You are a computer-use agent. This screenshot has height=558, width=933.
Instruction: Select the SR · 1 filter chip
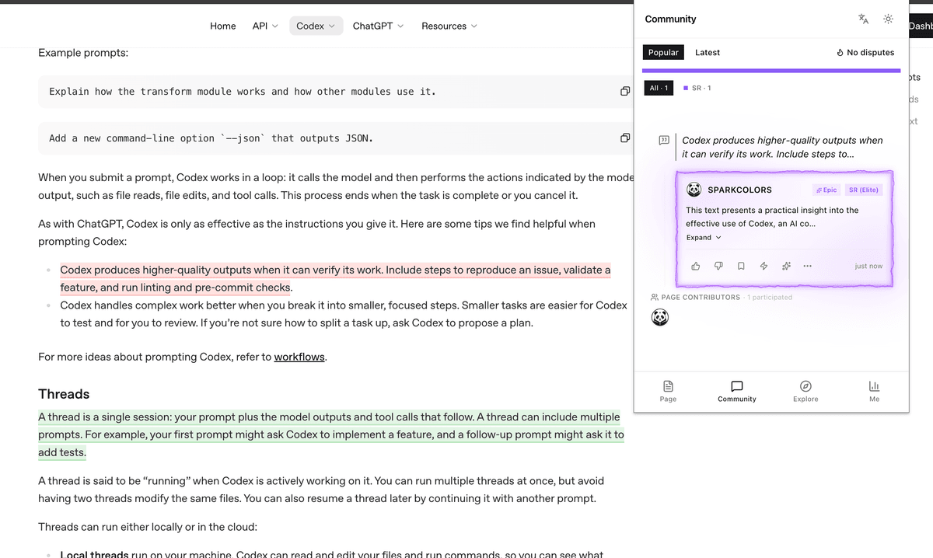697,88
